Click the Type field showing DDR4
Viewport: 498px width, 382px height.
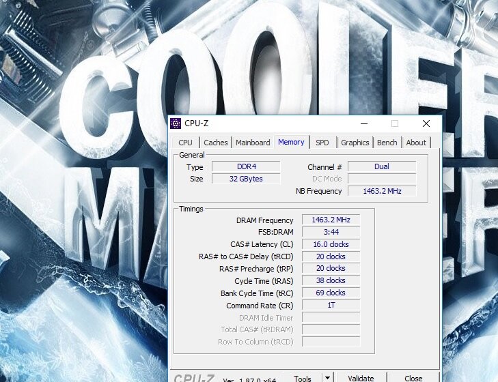coord(246,166)
